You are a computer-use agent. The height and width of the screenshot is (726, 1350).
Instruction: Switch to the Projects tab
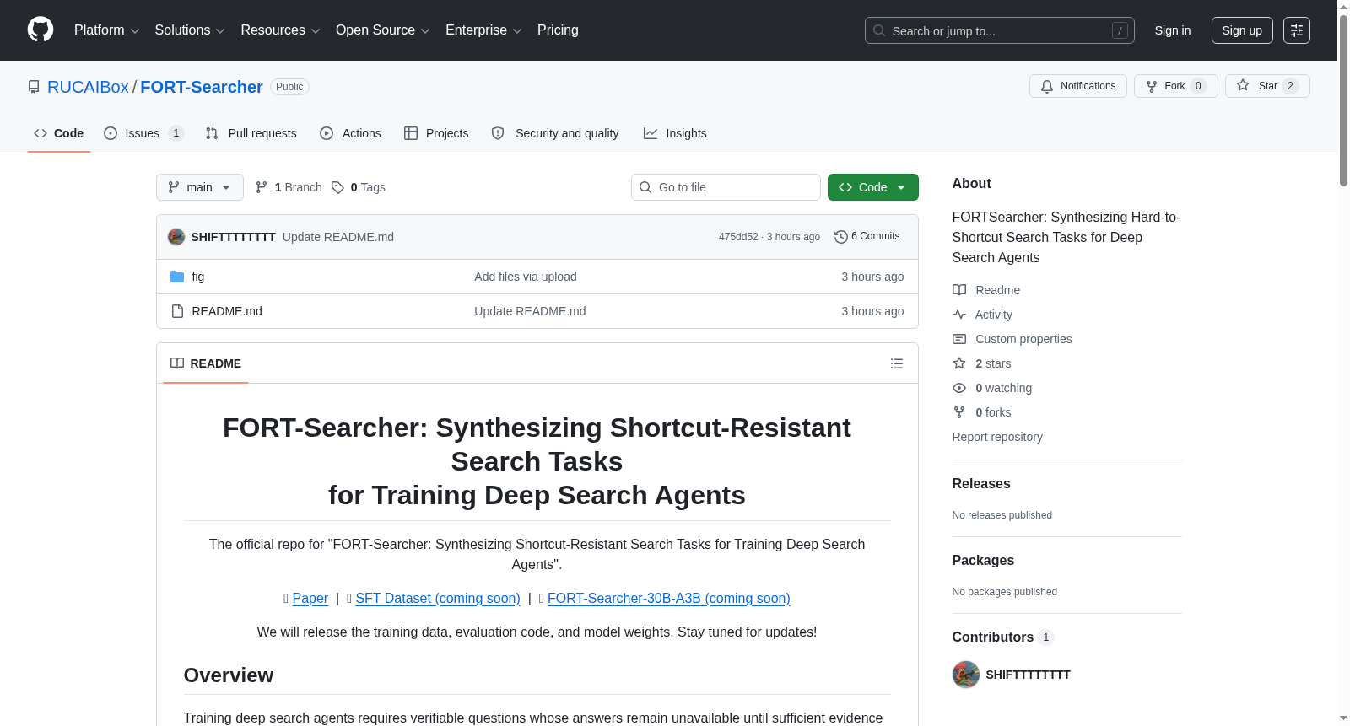pos(436,133)
